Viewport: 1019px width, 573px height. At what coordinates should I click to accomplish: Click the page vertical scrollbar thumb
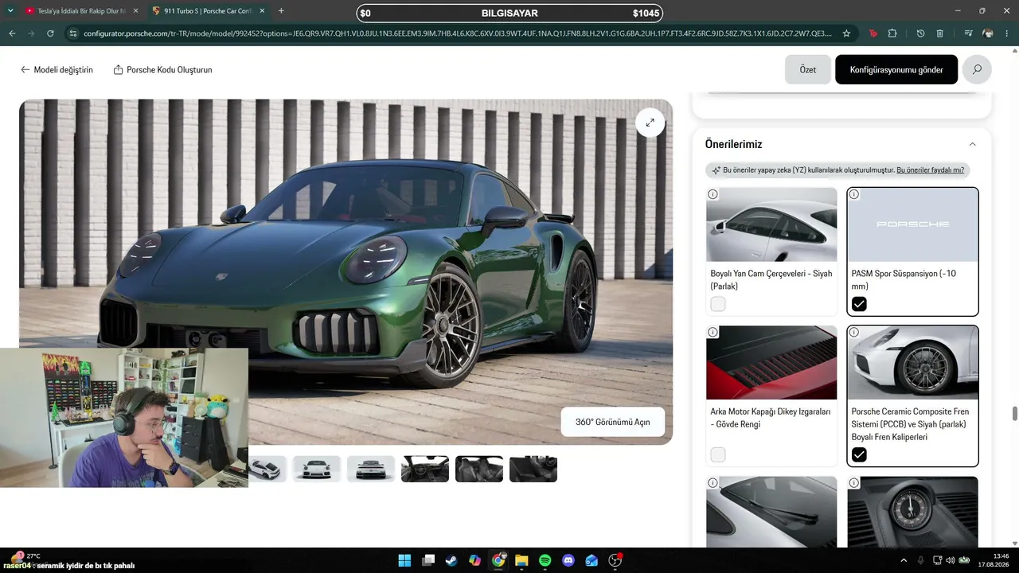coord(1014,413)
